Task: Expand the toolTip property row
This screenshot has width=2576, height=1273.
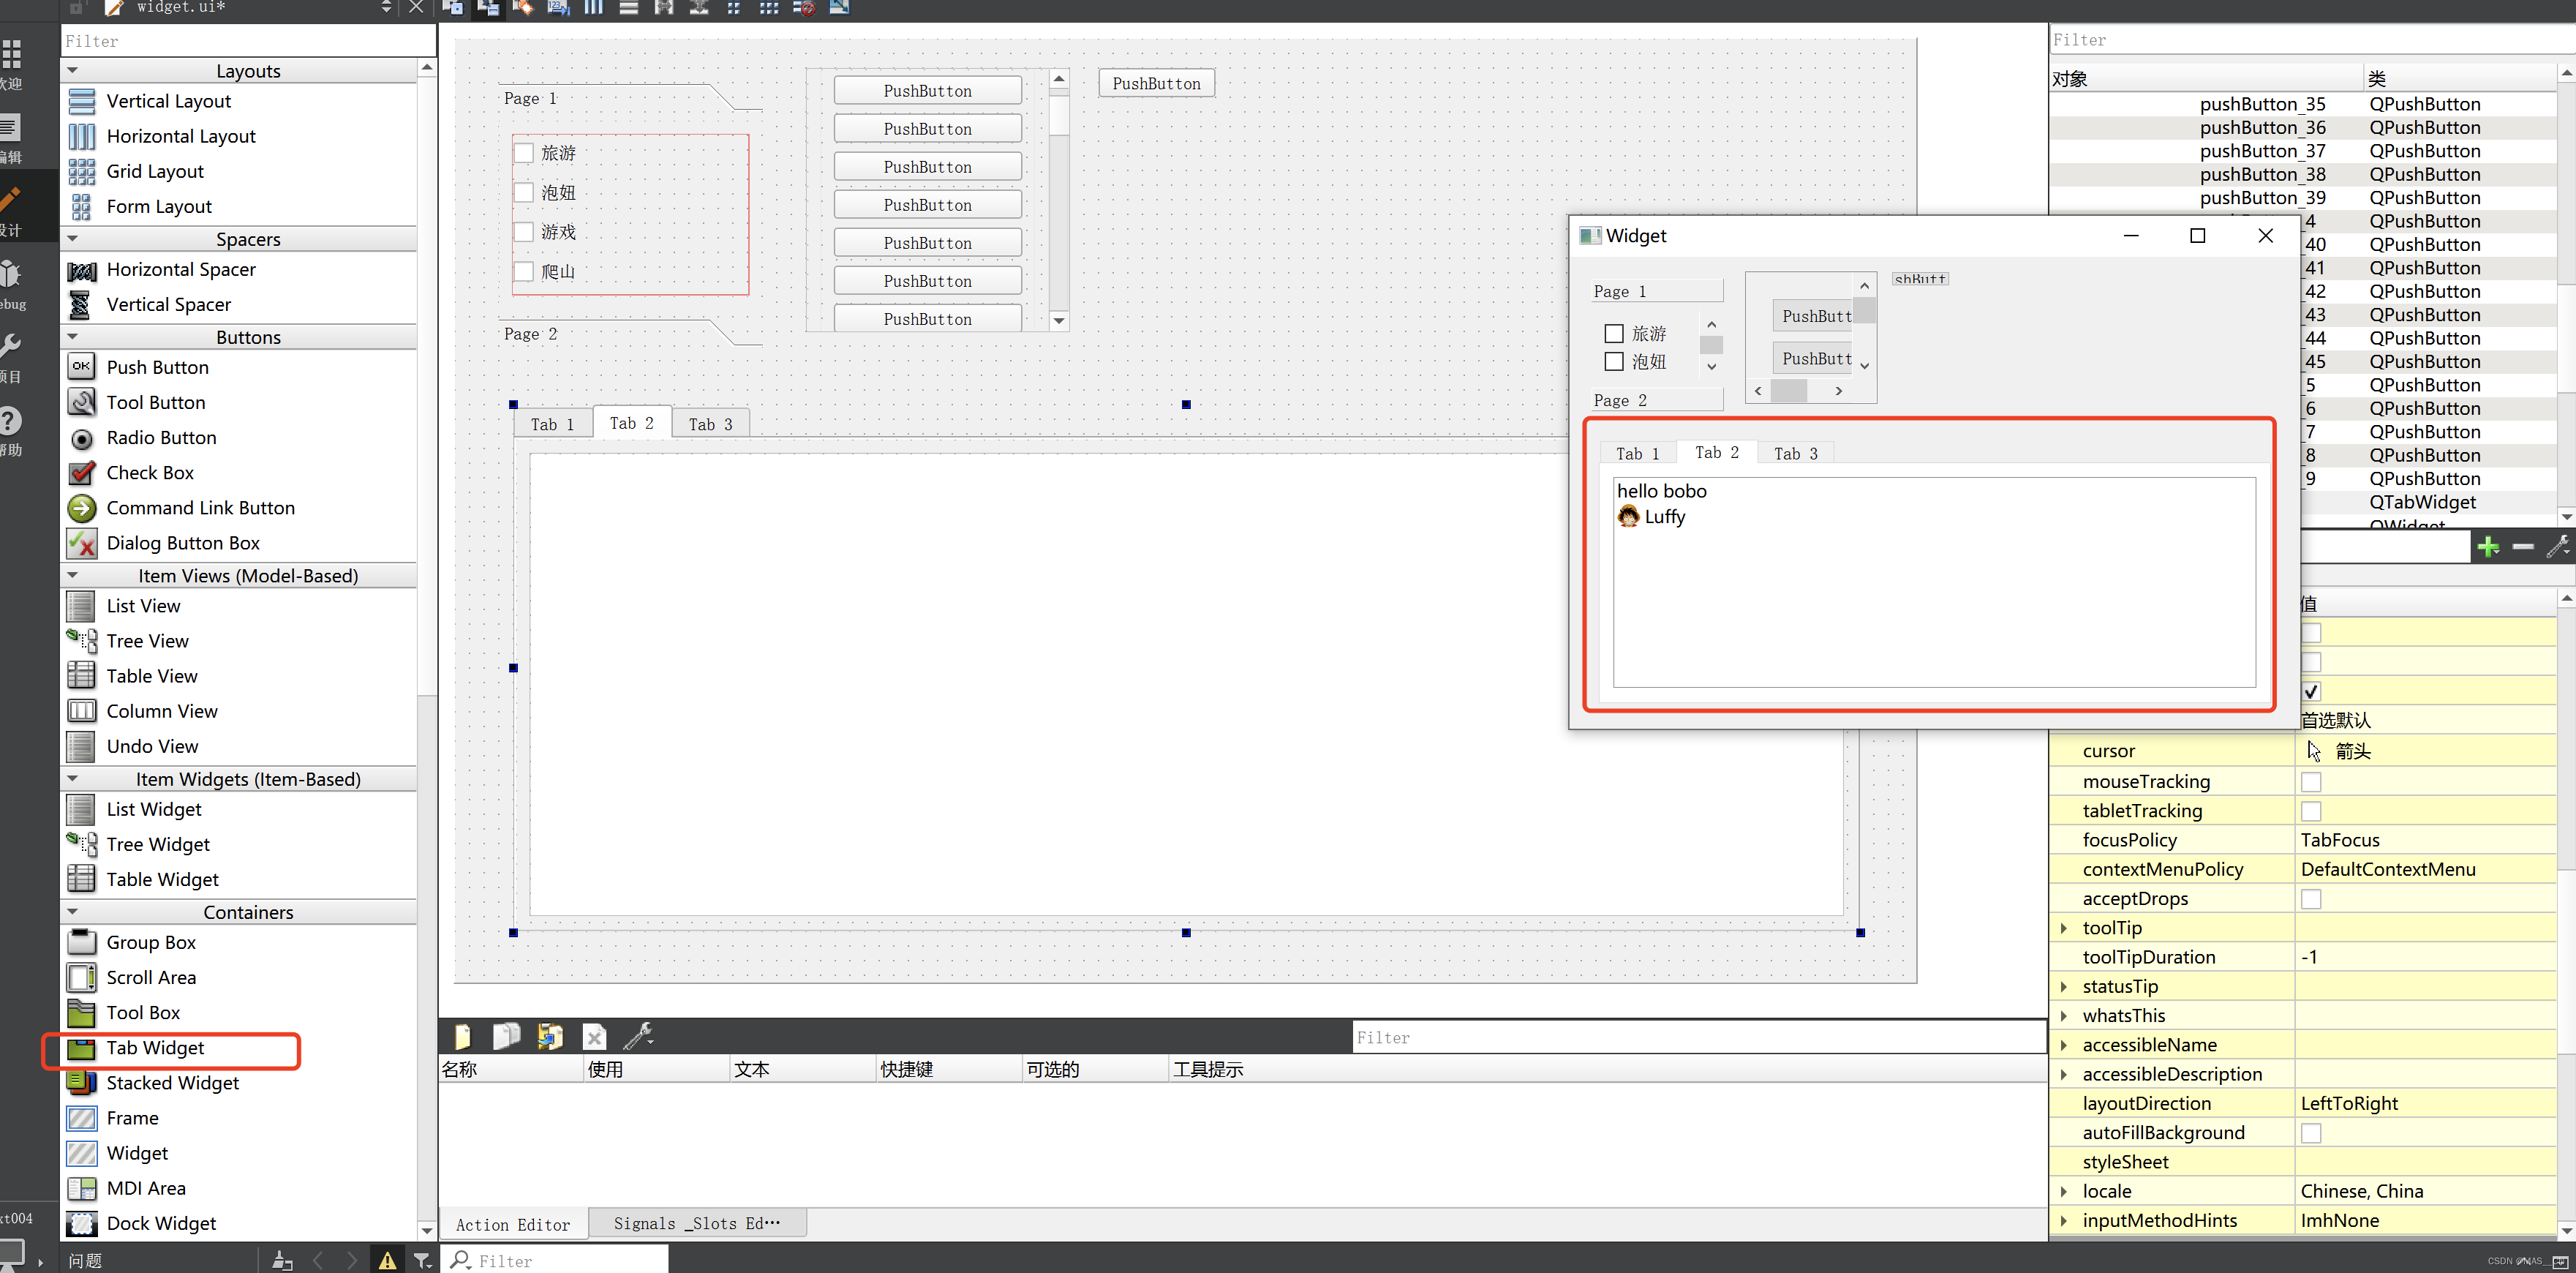Action: point(2064,928)
